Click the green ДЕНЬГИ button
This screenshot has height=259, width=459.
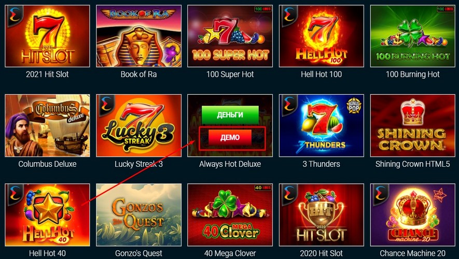(230, 115)
